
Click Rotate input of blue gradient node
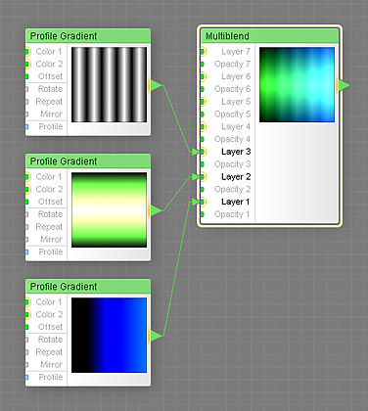click(x=27, y=340)
